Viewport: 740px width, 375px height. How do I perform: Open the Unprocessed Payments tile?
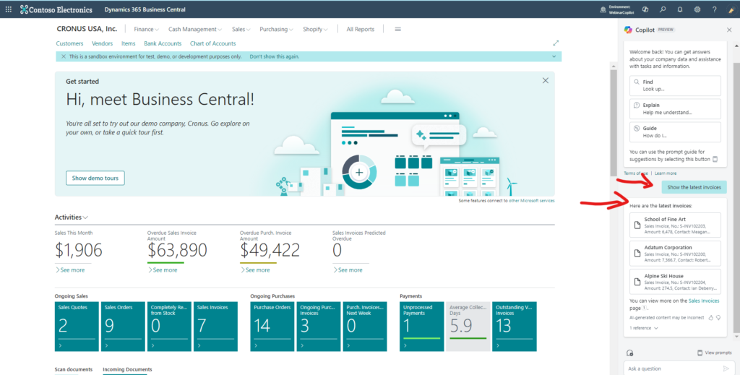click(422, 327)
